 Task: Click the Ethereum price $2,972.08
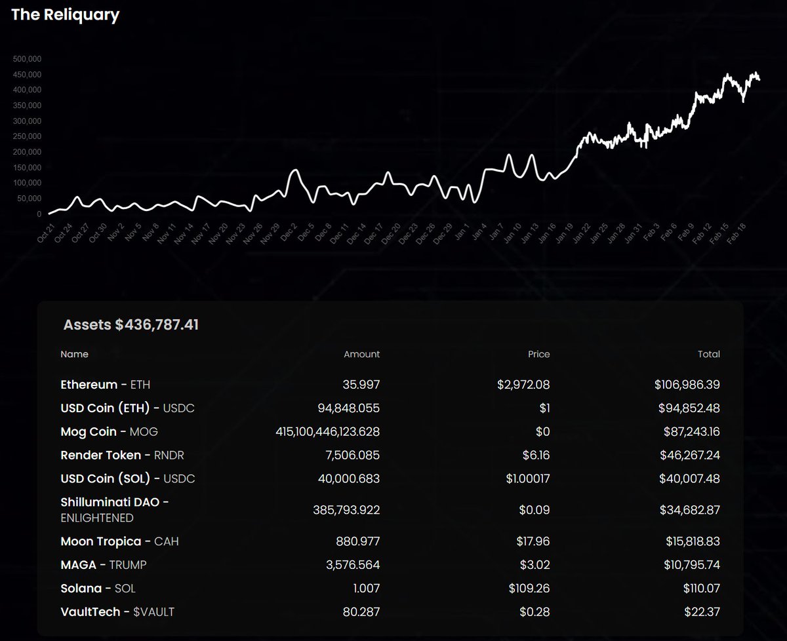pos(523,385)
